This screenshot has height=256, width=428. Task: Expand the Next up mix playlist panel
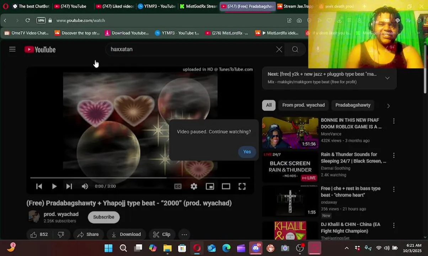(387, 78)
